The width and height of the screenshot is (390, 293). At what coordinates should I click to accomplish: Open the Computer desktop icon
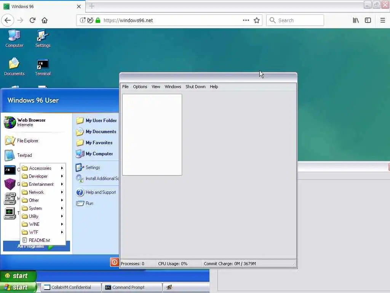[x=14, y=39]
